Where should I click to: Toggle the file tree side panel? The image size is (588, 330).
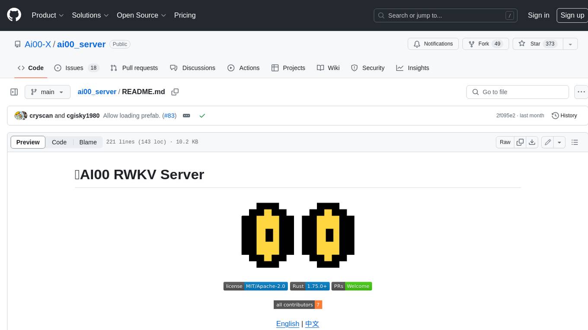point(14,92)
